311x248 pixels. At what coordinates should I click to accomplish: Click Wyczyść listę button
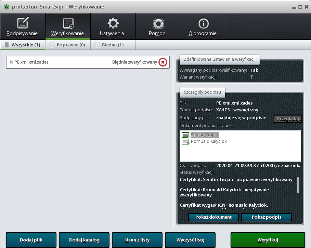click(x=190, y=240)
